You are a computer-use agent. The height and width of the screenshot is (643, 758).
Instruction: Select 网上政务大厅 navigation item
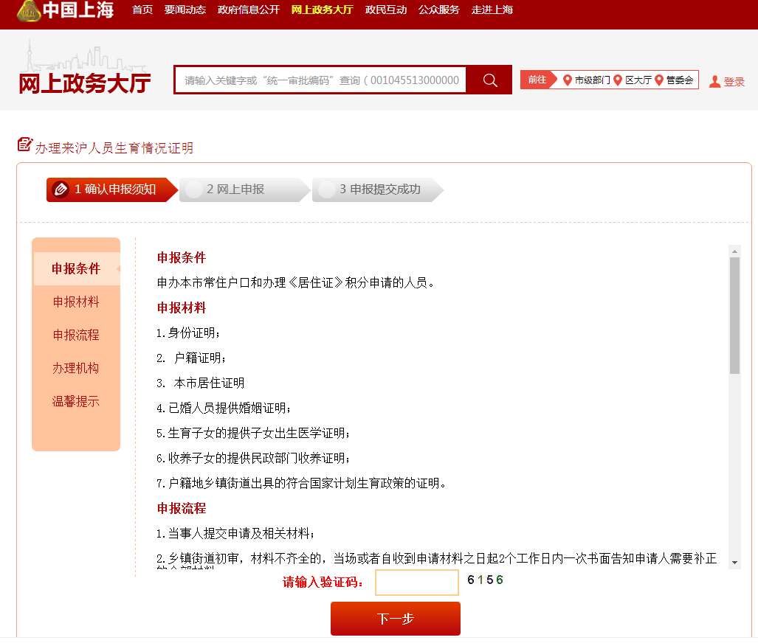pos(323,10)
